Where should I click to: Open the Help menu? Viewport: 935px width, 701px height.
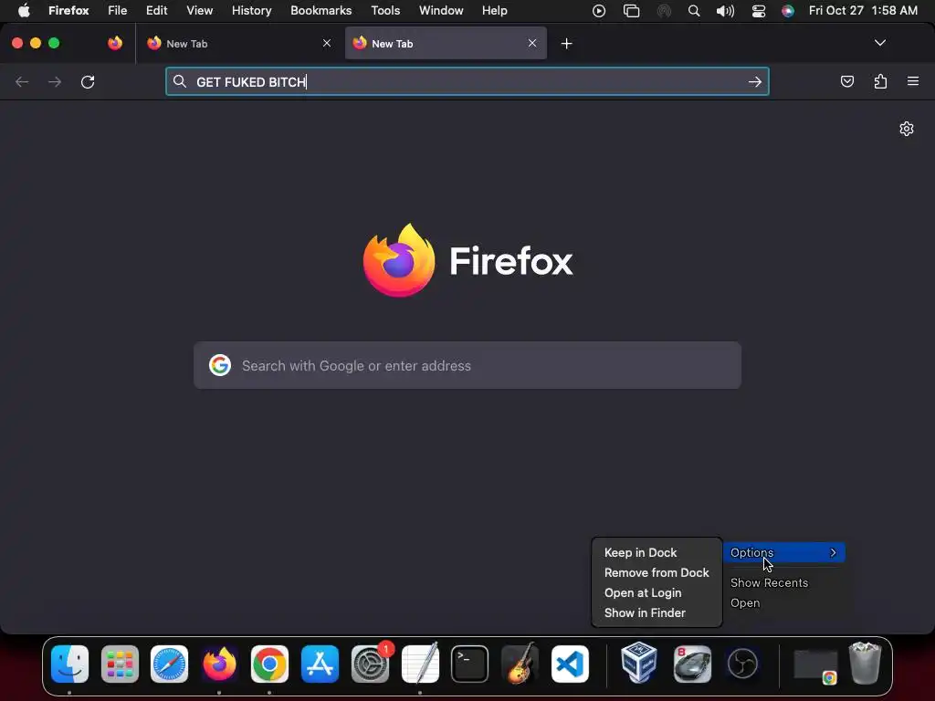click(x=494, y=11)
